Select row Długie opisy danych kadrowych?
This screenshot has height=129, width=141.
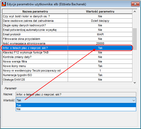67,25
